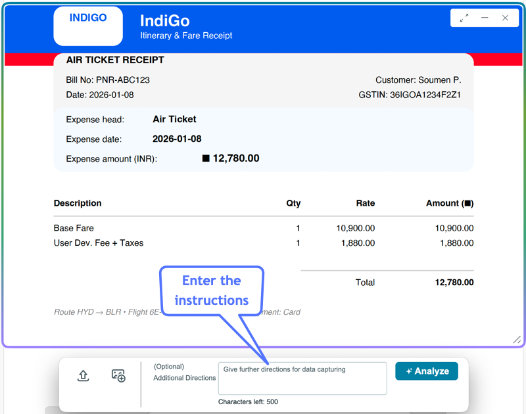Click the Analyze button
Viewport: 526px width, 414px height.
(426, 371)
